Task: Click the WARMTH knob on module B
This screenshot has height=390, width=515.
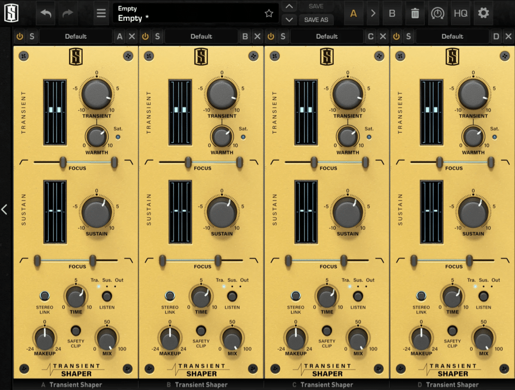Action: [x=222, y=136]
